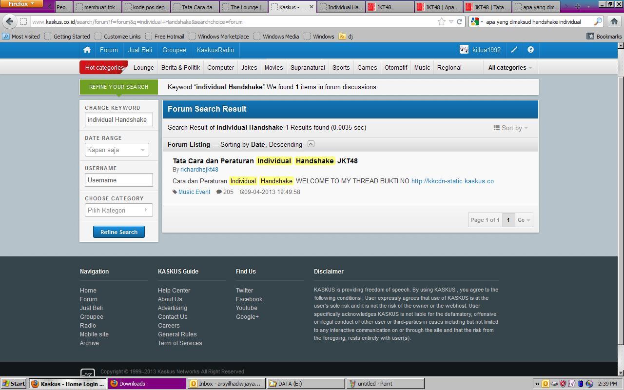Open the All categories dropdown
The width and height of the screenshot is (624, 390).
point(510,68)
